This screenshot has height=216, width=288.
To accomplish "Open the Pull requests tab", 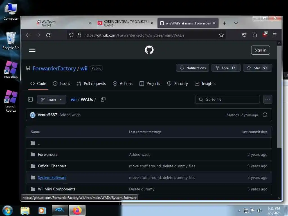I will tap(91, 84).
